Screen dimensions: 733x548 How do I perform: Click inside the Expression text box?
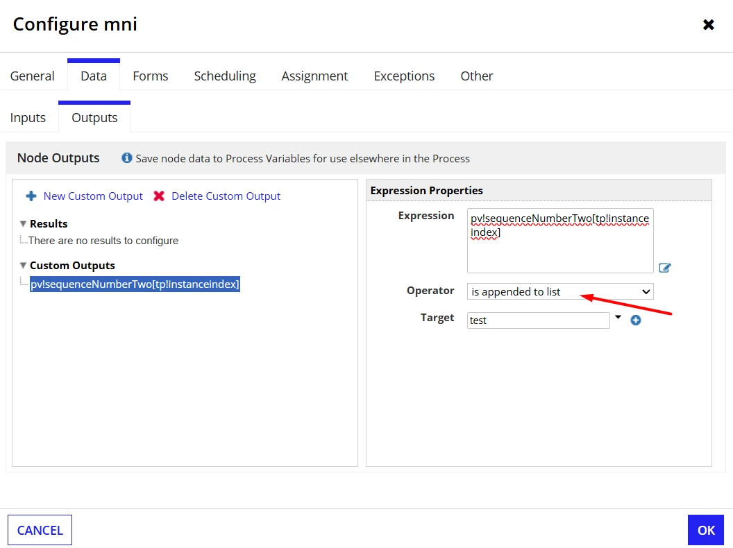pyautogui.click(x=560, y=241)
